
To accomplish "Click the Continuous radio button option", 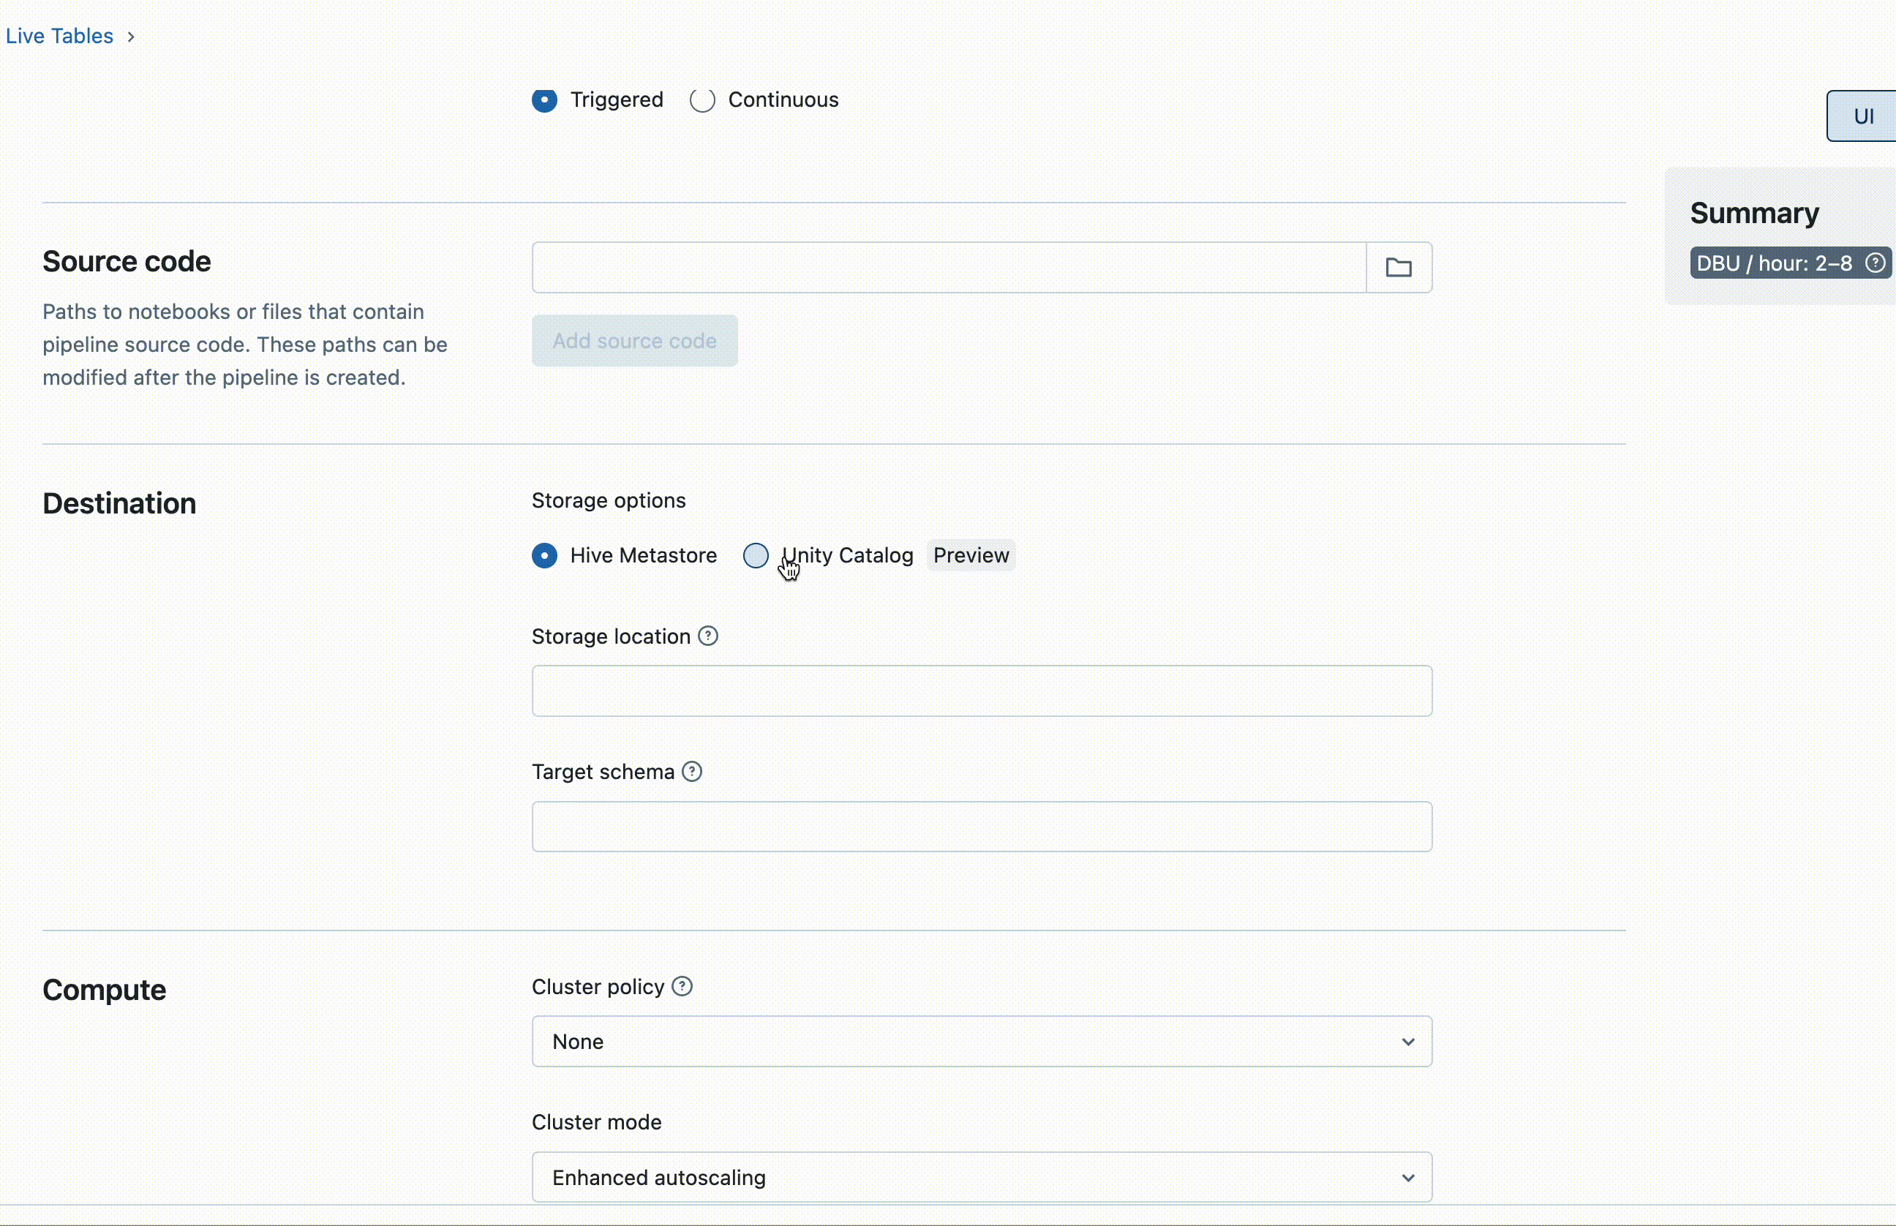I will tap(702, 98).
